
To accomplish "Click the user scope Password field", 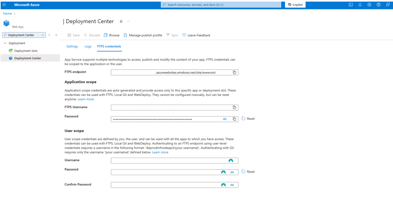I will (x=175, y=172).
